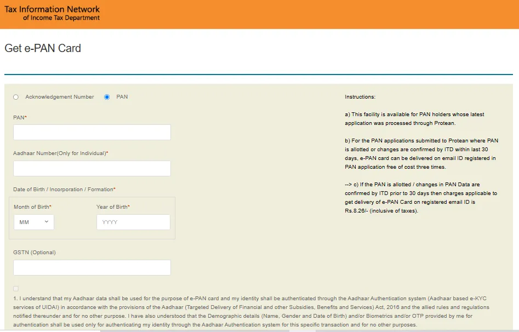
Task: Select the PAN radio button
Action: point(107,97)
